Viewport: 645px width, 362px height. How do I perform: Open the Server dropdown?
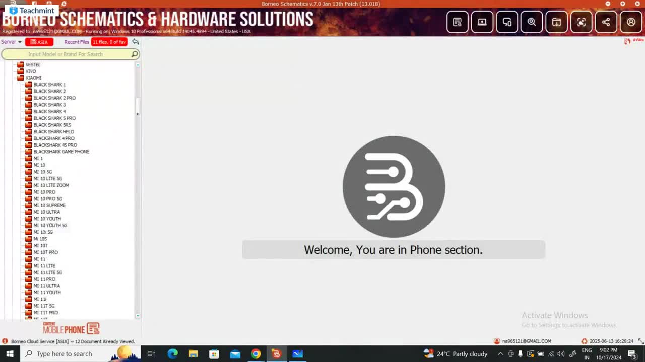[x=11, y=42]
